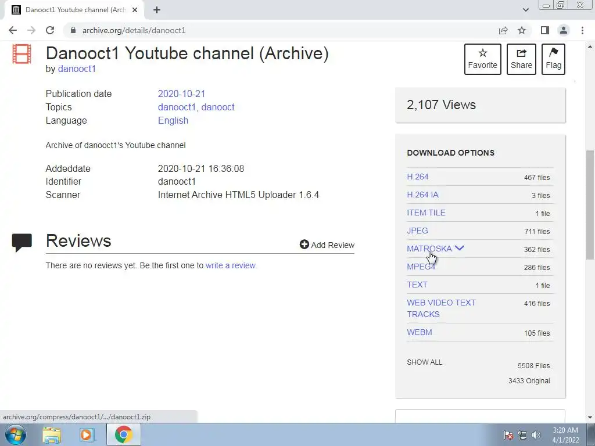Image resolution: width=595 pixels, height=446 pixels.
Task: Open WEB VIDEO TEXT TRACKS download option
Action: 441,308
